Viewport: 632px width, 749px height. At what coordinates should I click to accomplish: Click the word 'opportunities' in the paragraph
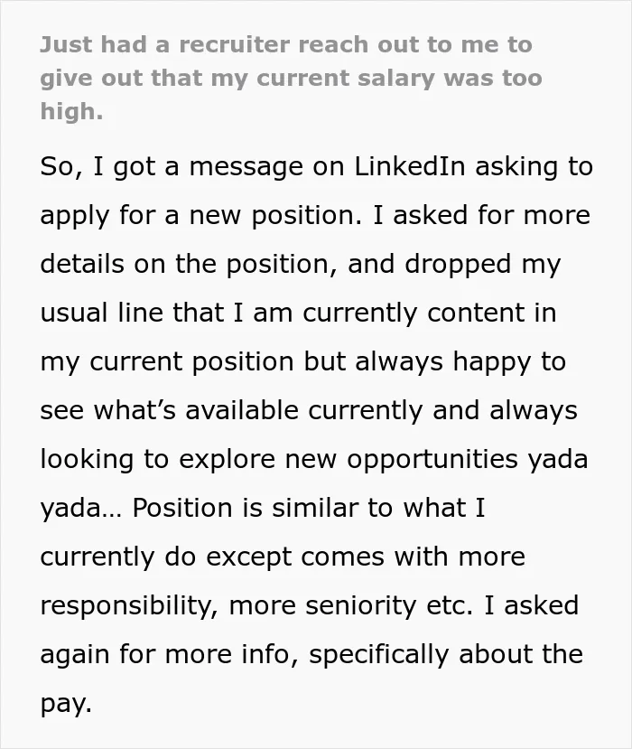click(432, 460)
